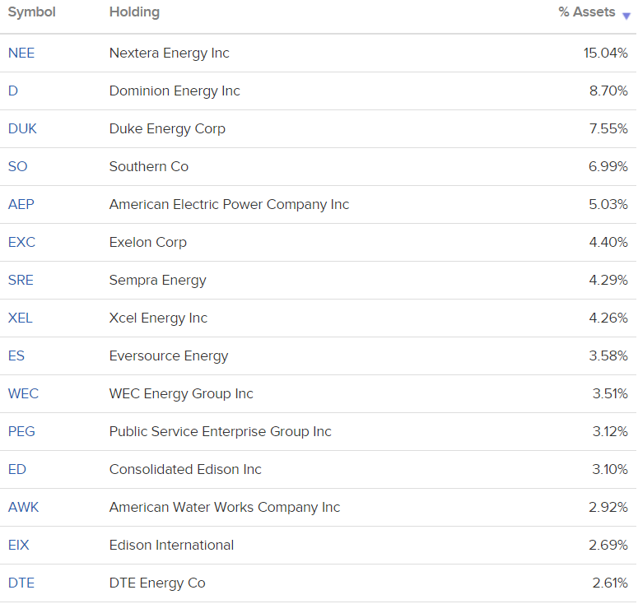The image size is (638, 604).
Task: Click the 3.51% assets value
Action: coord(610,393)
